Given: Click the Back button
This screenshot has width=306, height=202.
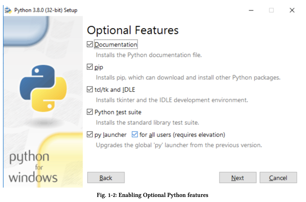Looking at the screenshot, I should (x=106, y=178).
